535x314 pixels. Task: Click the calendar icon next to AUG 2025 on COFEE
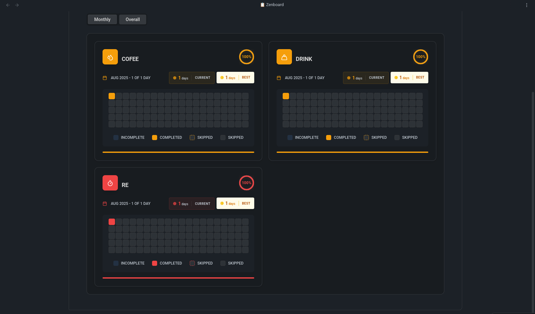click(x=104, y=78)
